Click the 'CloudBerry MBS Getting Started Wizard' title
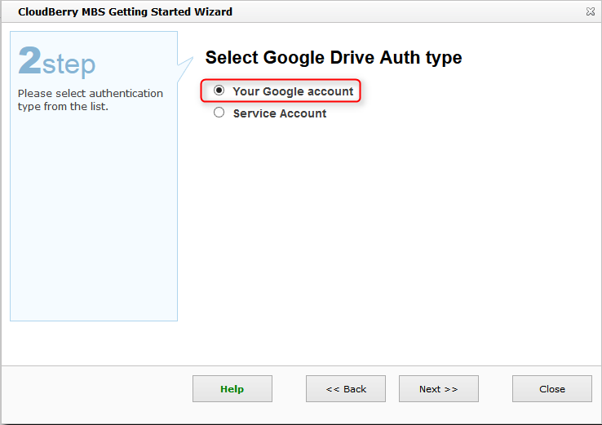Image resolution: width=602 pixels, height=425 pixels. [x=125, y=12]
